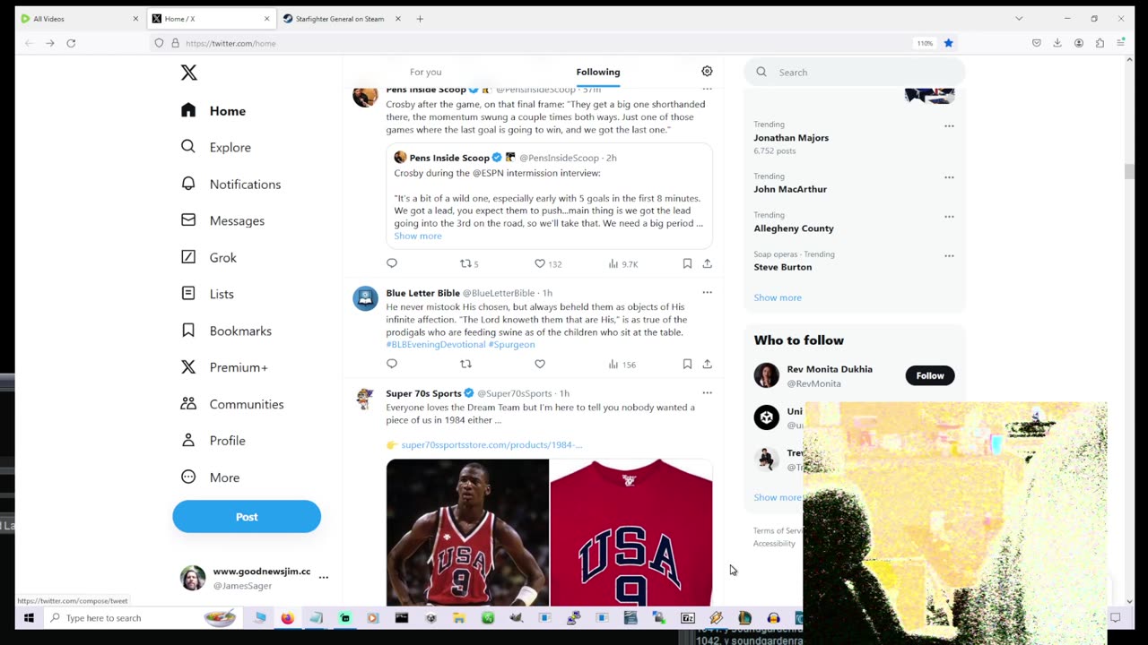Open Lists in the sidebar
Image resolution: width=1148 pixels, height=645 pixels.
(208, 294)
